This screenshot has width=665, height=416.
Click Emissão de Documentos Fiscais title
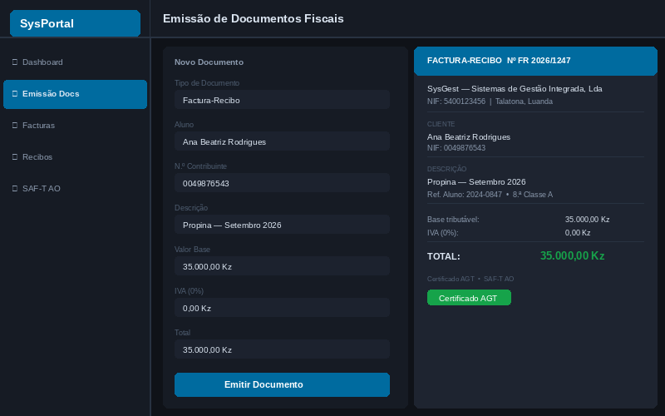[254, 18]
